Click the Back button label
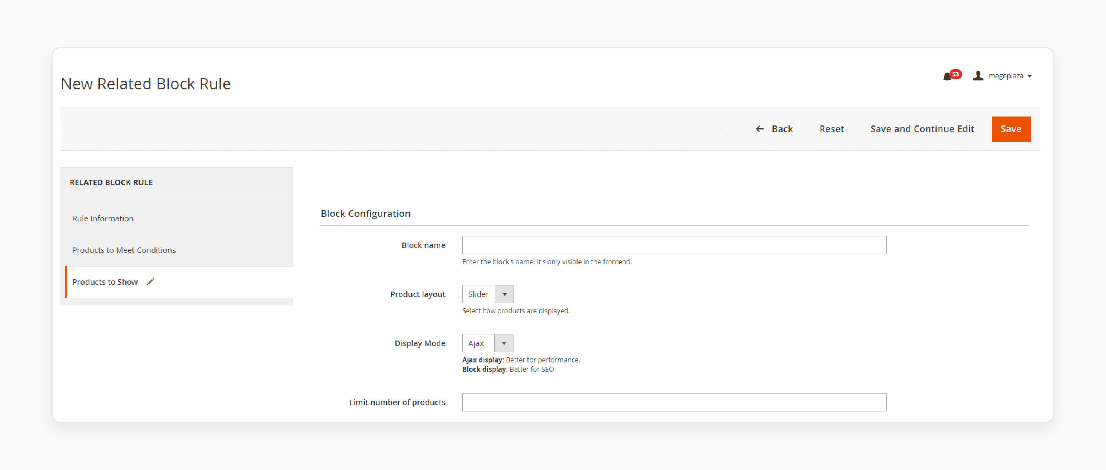1106x470 pixels. pos(782,129)
